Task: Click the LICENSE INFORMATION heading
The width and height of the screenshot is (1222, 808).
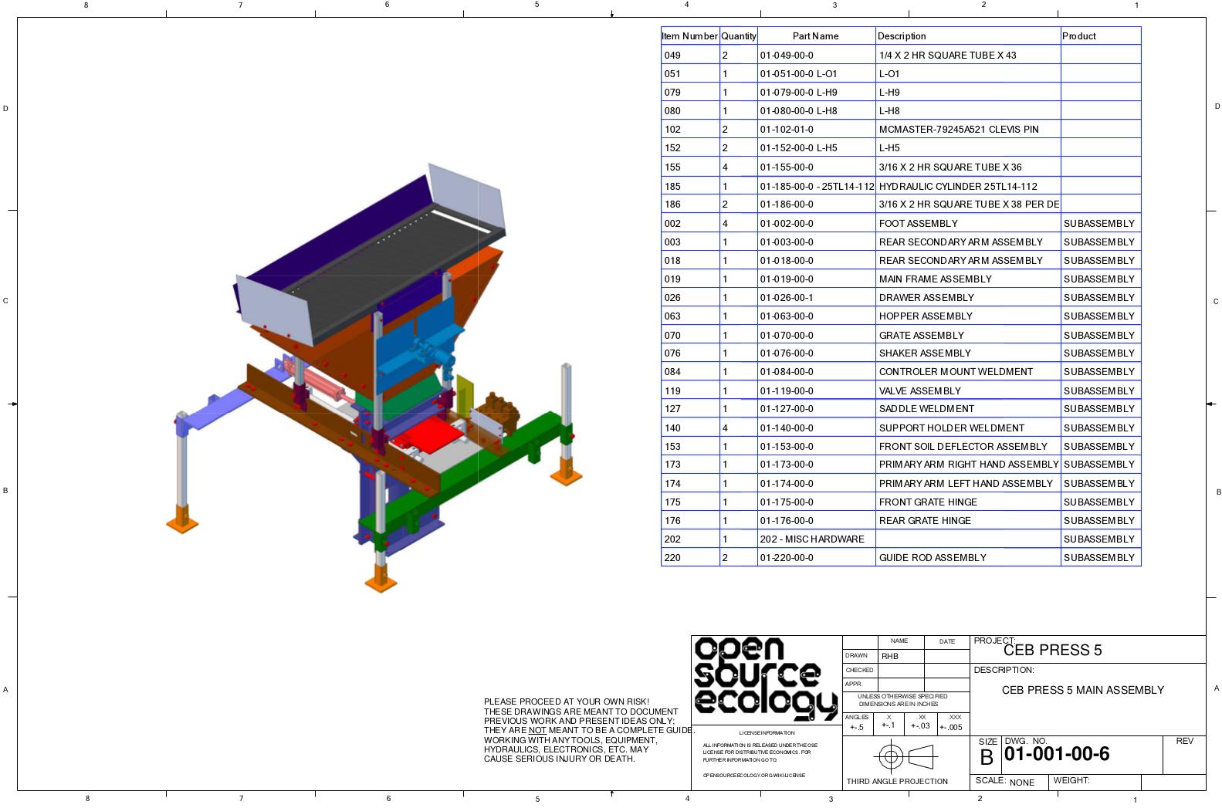Action: click(767, 733)
